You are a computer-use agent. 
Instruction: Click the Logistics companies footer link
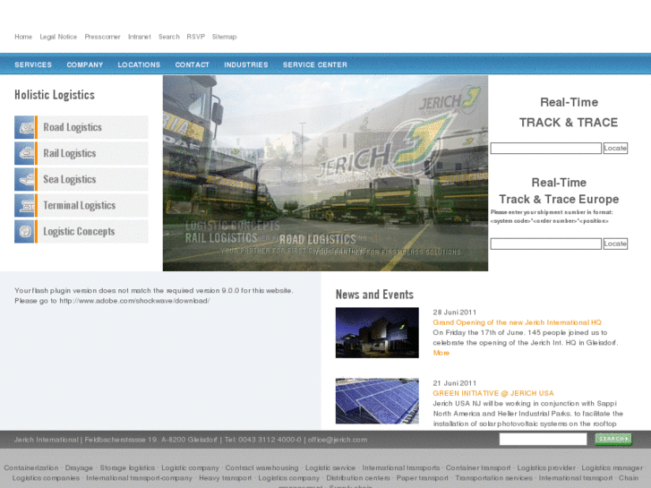click(x=46, y=478)
